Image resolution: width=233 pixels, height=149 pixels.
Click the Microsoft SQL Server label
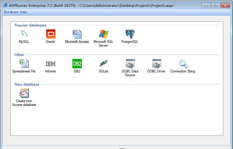[103, 44]
